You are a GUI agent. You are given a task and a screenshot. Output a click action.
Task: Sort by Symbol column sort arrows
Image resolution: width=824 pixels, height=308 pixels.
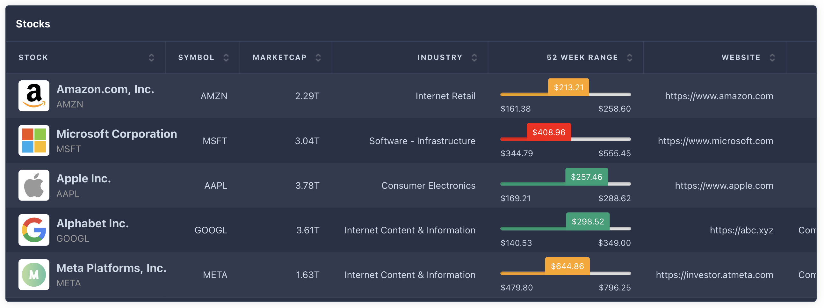[x=226, y=58]
